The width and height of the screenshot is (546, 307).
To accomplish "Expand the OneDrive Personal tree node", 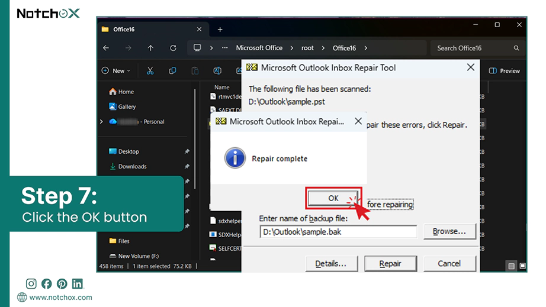I will point(101,122).
